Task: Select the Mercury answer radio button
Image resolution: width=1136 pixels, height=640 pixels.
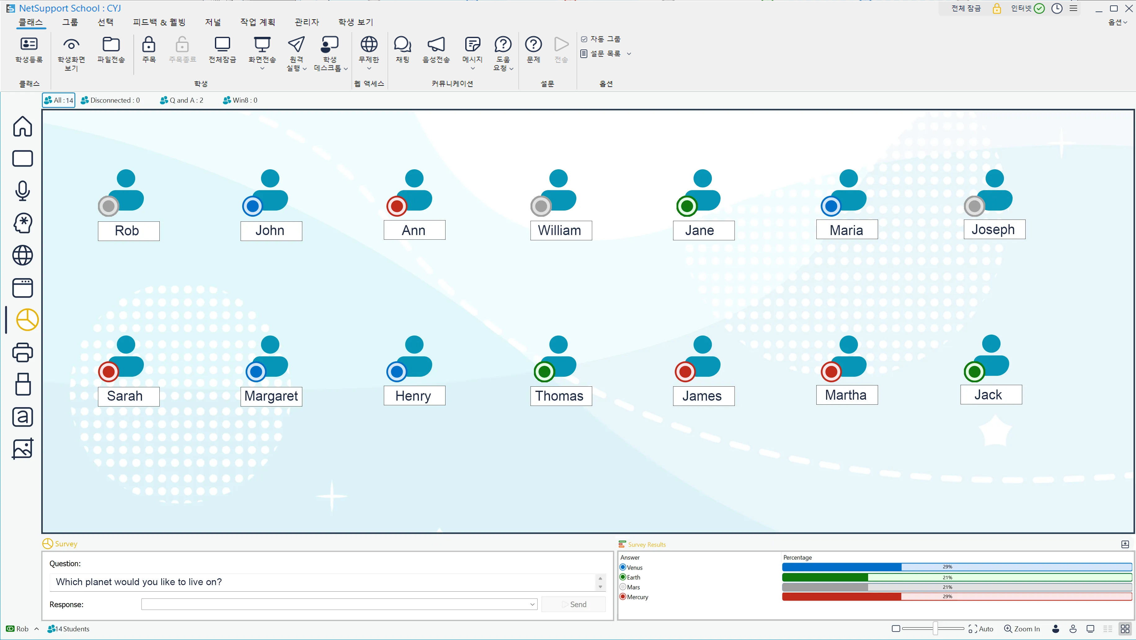Action: (x=623, y=597)
